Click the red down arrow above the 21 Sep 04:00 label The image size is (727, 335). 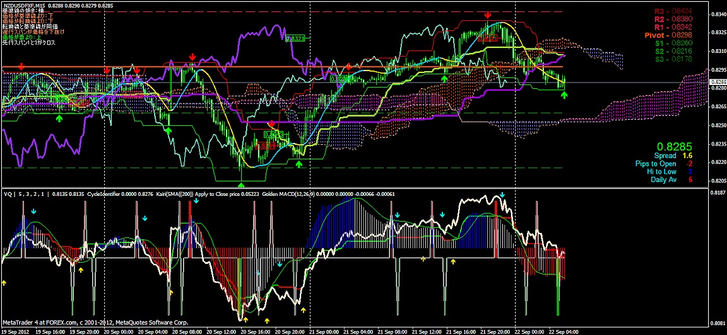pyautogui.click(x=348, y=67)
